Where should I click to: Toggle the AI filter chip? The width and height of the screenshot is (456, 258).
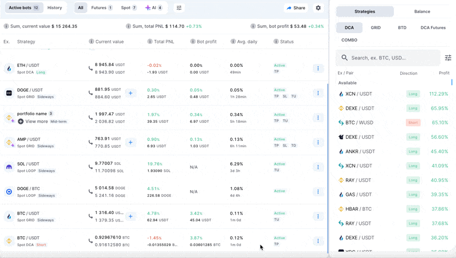(x=153, y=8)
